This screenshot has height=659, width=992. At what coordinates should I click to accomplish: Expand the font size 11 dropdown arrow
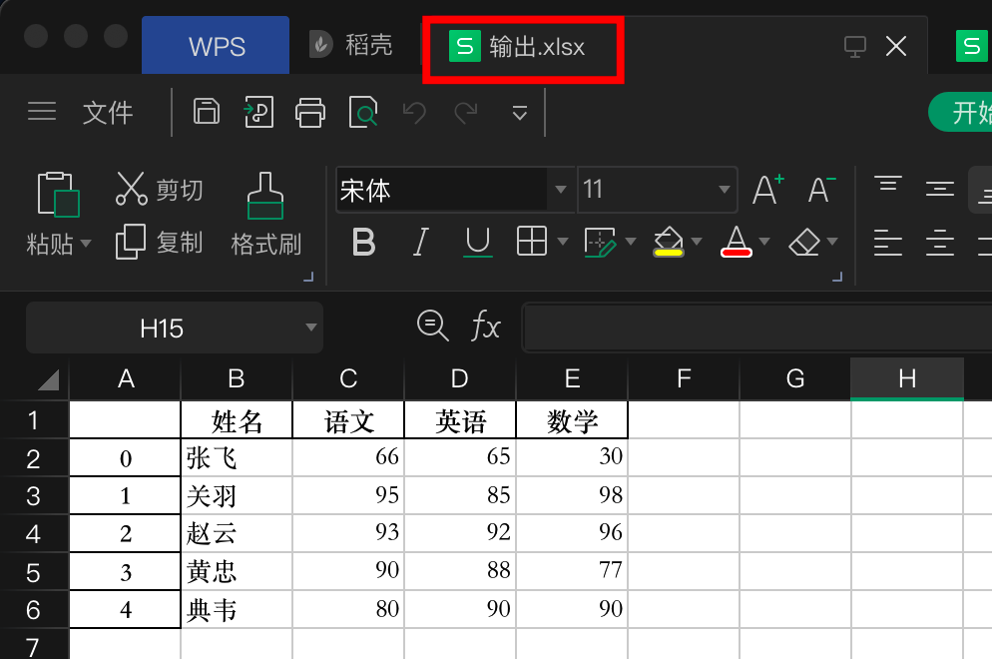724,190
